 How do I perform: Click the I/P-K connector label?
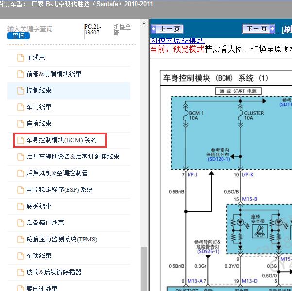pyautogui.click(x=248, y=175)
